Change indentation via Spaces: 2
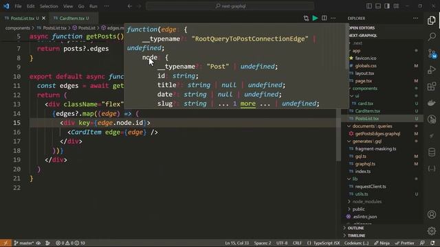 [263, 243]
